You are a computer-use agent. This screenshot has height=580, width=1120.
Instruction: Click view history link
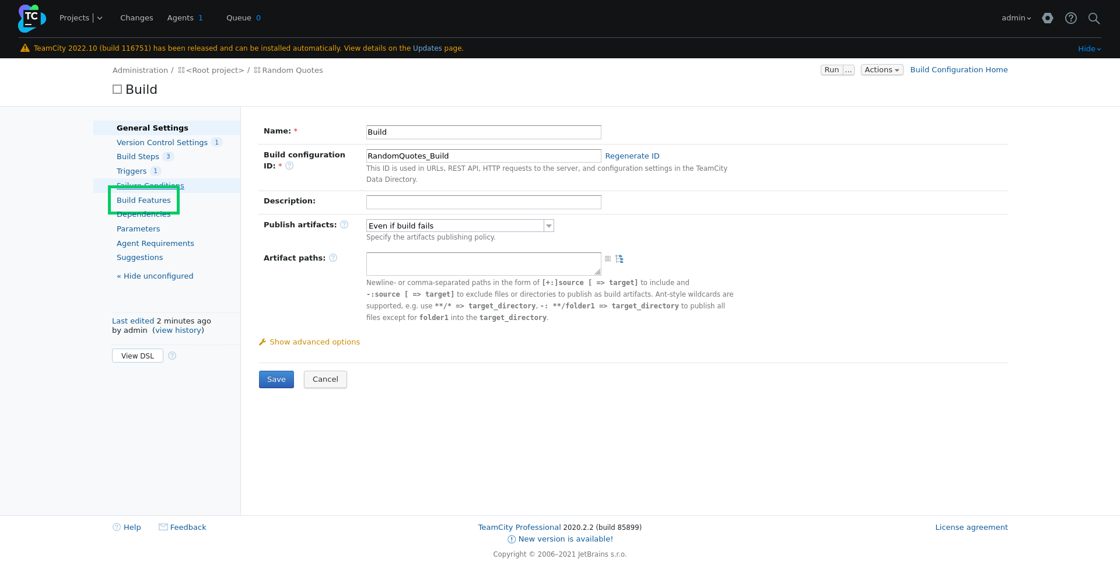[178, 331]
